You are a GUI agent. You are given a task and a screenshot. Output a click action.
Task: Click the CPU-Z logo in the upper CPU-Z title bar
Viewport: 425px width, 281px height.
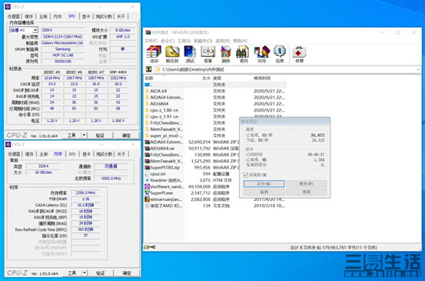pos(8,7)
